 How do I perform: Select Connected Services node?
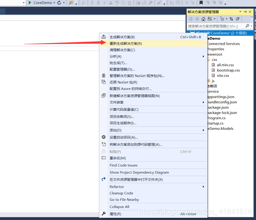(x=223, y=44)
